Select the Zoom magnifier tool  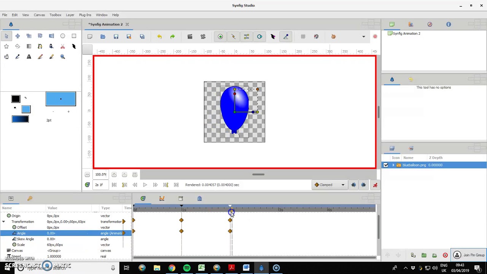pyautogui.click(x=63, y=57)
